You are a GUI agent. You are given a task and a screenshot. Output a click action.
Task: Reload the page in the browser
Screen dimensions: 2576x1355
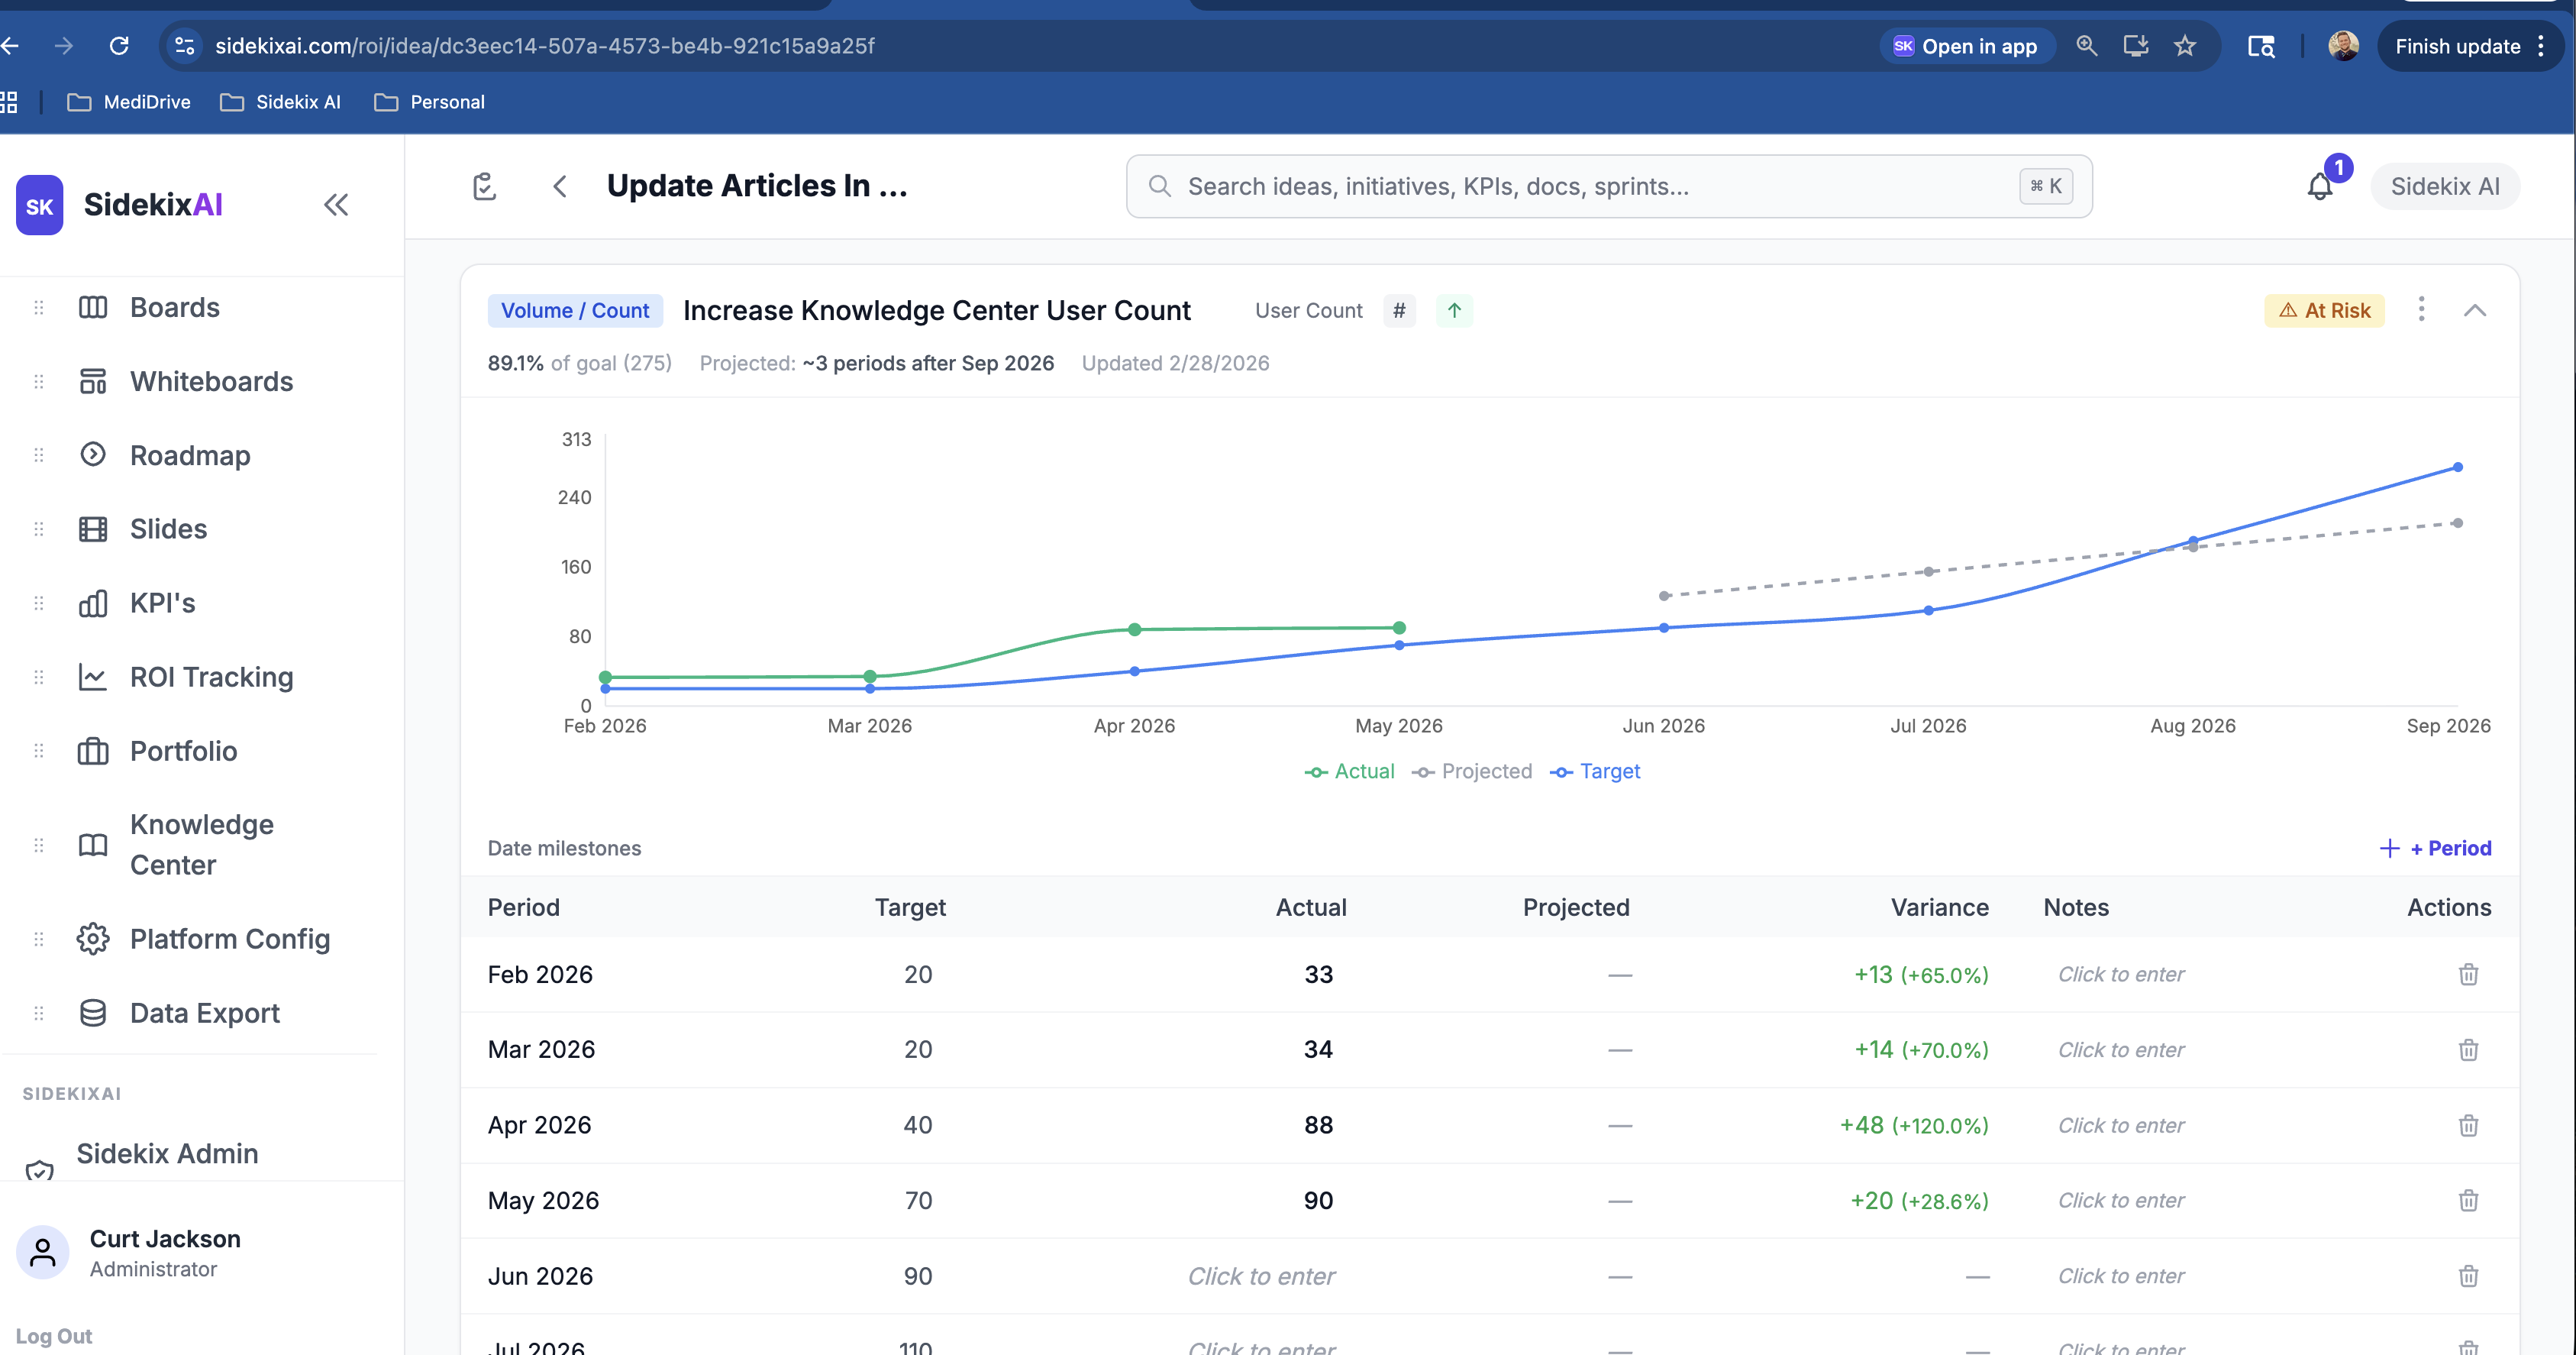click(x=119, y=46)
